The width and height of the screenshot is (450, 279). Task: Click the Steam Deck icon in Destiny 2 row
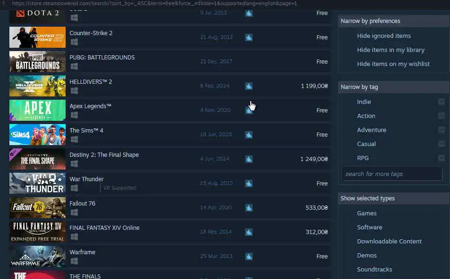(x=249, y=159)
